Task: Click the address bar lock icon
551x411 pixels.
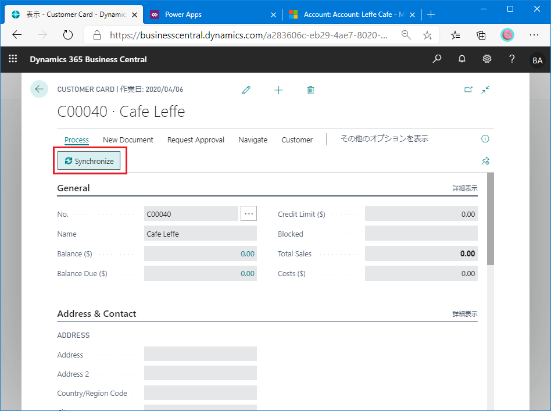Action: click(96, 35)
